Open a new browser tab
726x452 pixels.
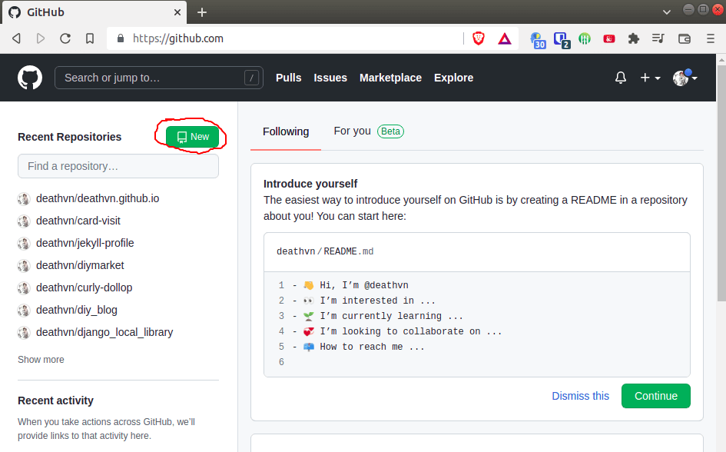tap(202, 12)
